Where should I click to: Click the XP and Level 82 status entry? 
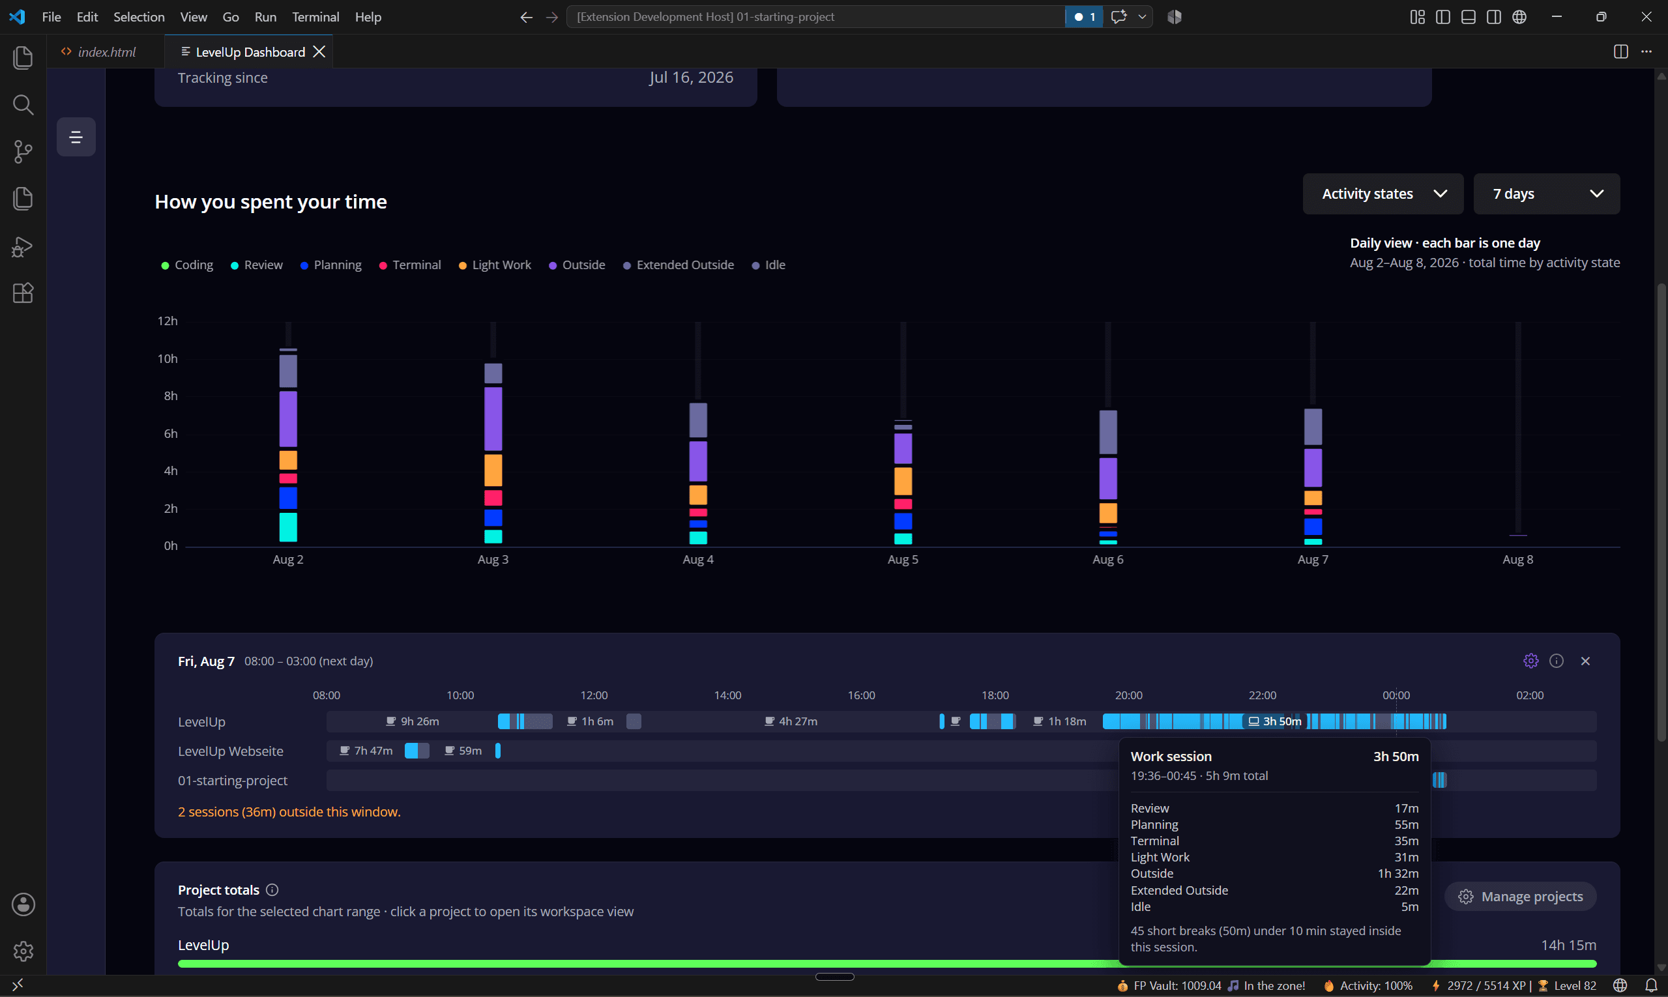click(1514, 985)
